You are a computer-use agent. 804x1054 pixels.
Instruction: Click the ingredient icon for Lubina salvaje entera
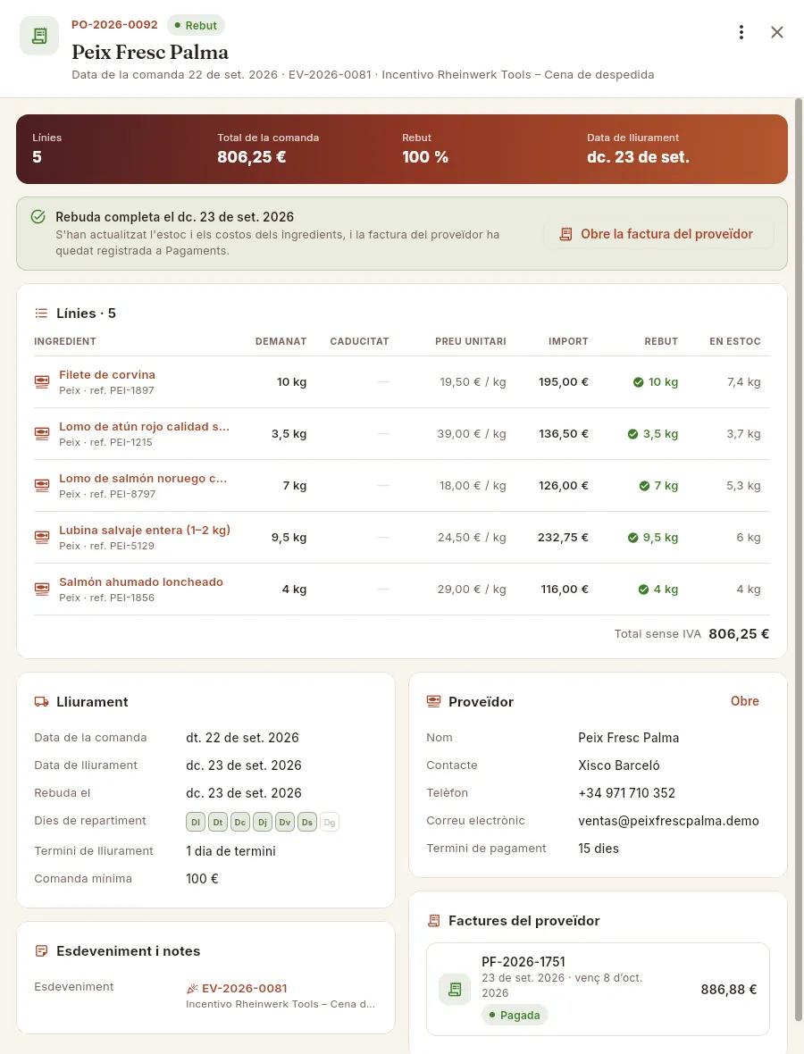(x=42, y=537)
